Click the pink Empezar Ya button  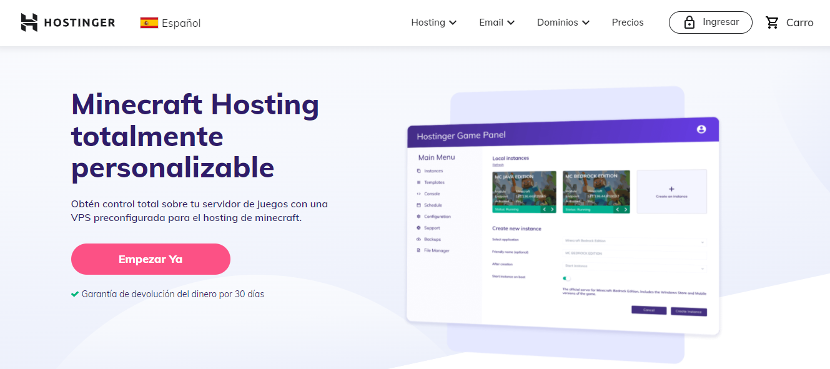pos(151,259)
